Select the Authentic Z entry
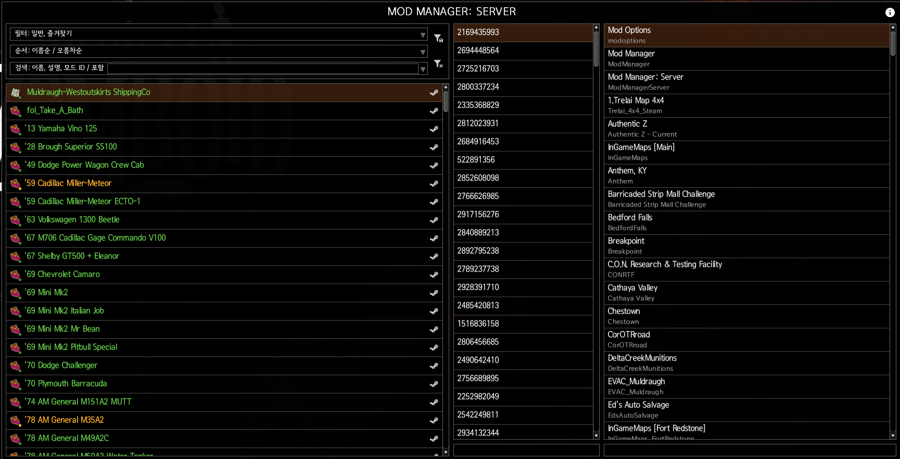This screenshot has width=900, height=459. tap(746, 129)
